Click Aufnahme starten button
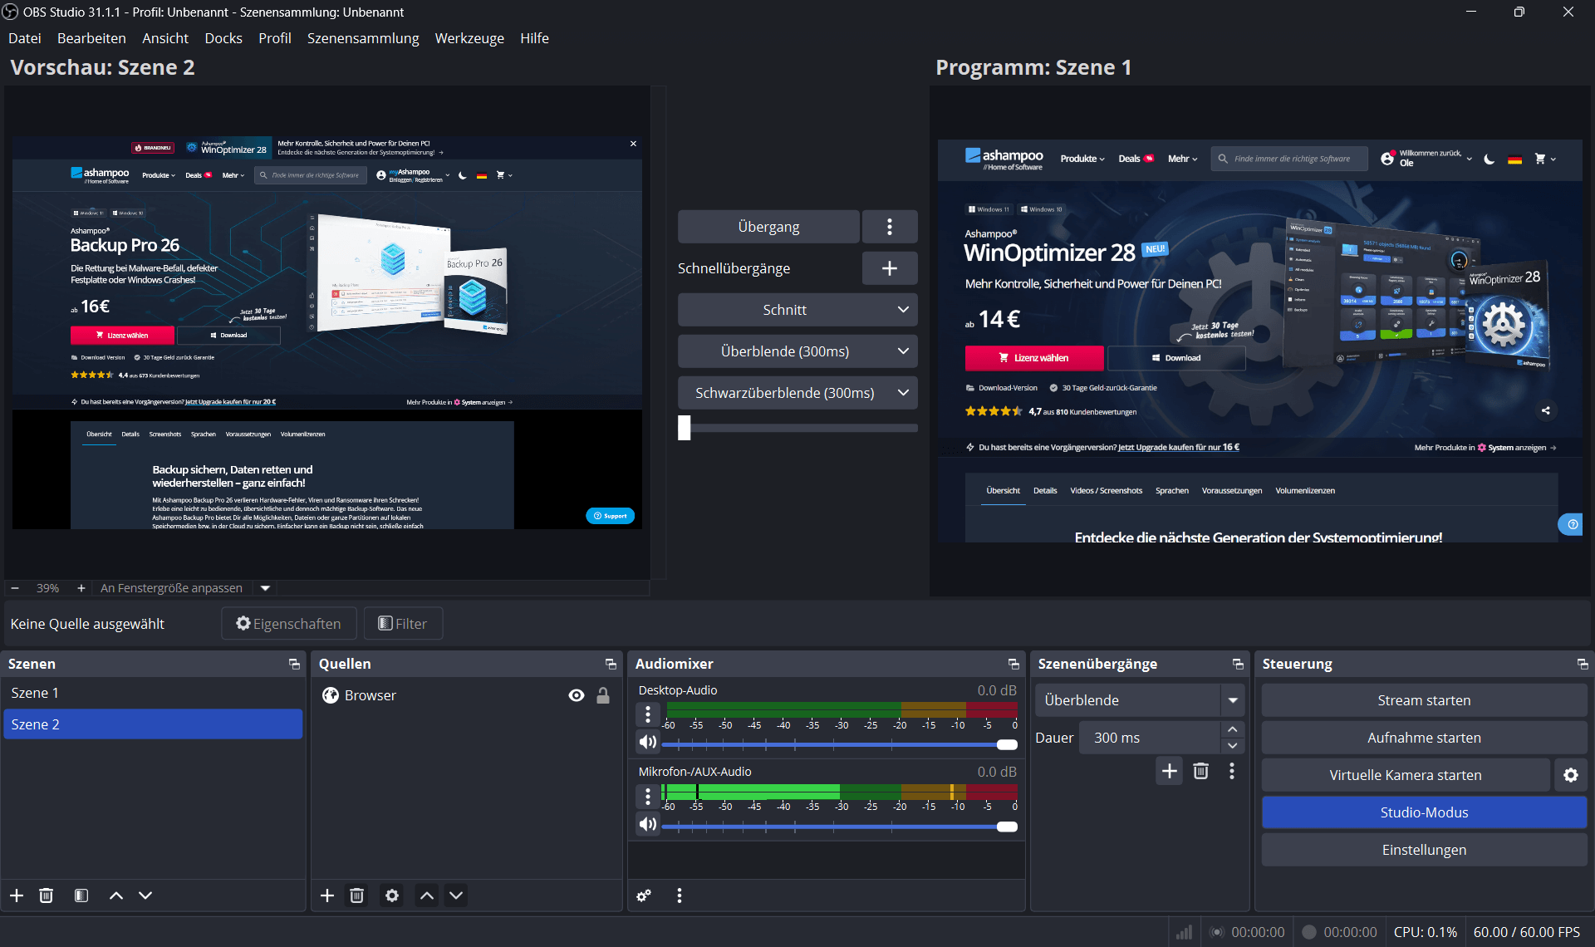The width and height of the screenshot is (1595, 947). [x=1423, y=738]
